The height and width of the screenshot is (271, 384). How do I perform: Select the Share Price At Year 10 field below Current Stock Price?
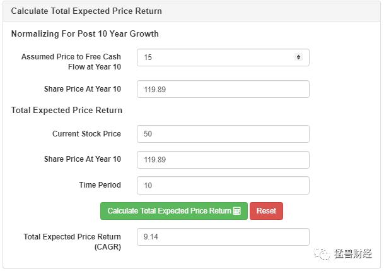[x=223, y=160]
